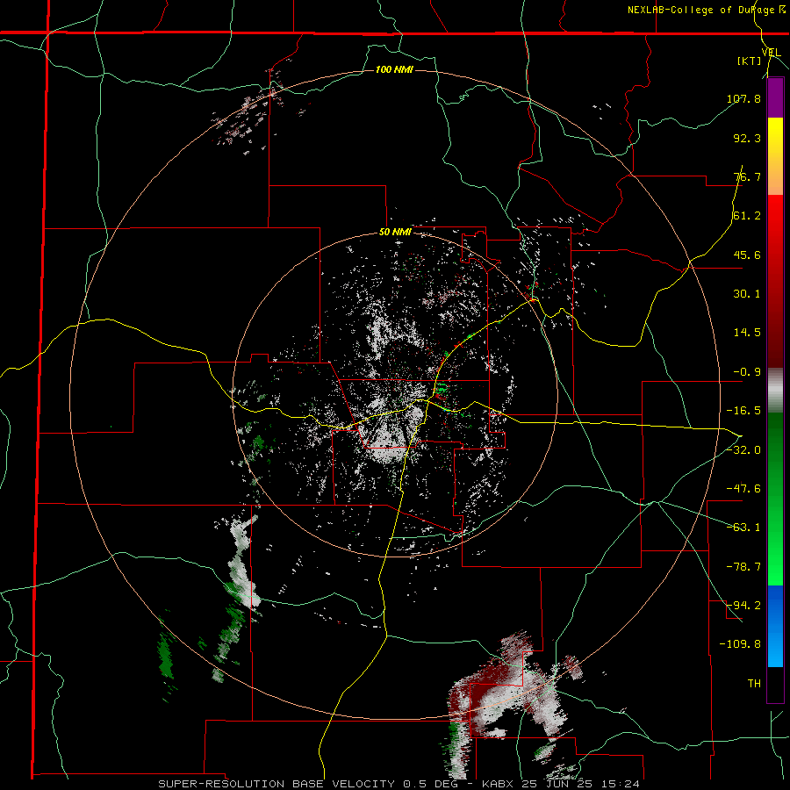Click the 61.2 velocity scale value
Image resolution: width=790 pixels, height=790 pixels.
(x=747, y=216)
